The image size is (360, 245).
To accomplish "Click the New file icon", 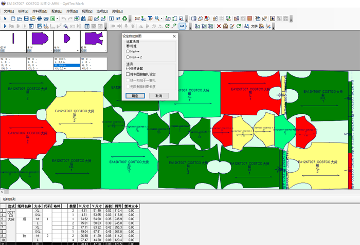I will [13, 19].
